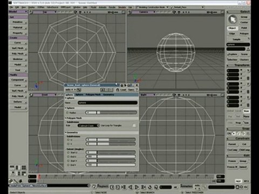Open the Render menu in top bar

click(112, 8)
